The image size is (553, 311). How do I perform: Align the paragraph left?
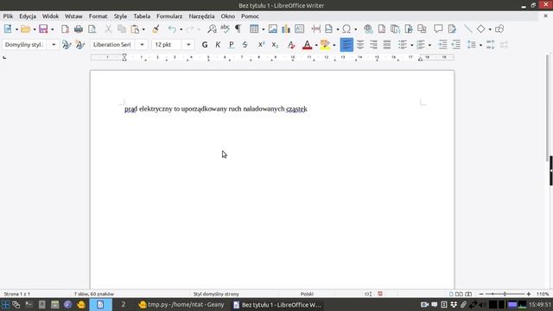click(346, 45)
